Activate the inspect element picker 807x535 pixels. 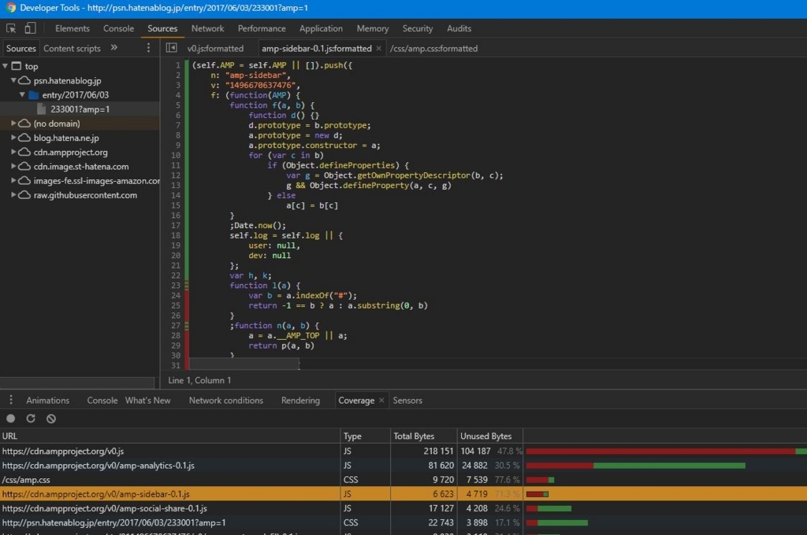pos(11,28)
